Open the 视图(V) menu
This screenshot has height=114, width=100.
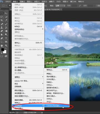pyautogui.click(x=65, y=2)
